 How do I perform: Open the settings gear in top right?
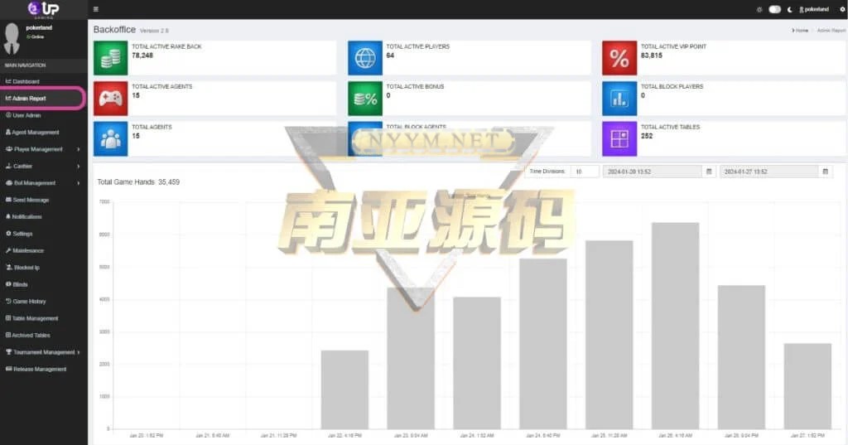tap(842, 9)
